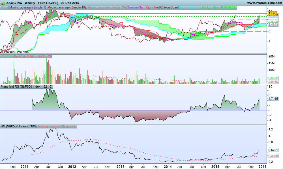Screen dimensions: 283x169
Task: Click the Senkou Span B (9 26 52) label
Action: coord(219,8)
